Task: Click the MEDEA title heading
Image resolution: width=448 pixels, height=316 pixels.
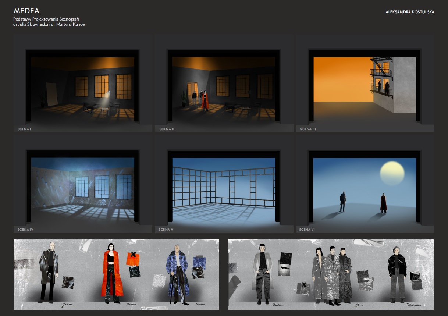Action: [x=26, y=11]
